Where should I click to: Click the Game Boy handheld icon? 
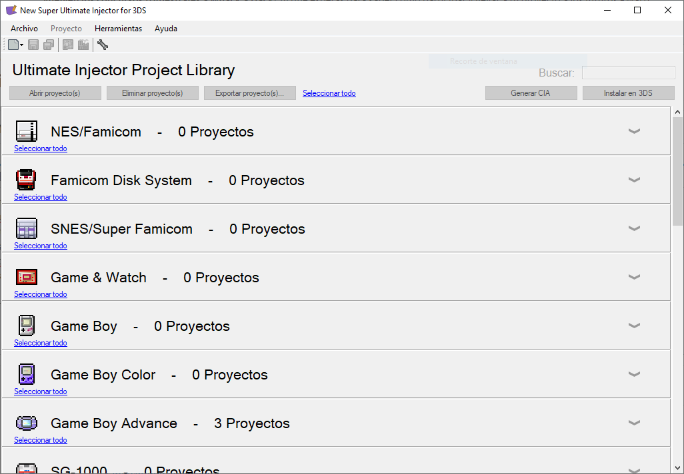(27, 326)
